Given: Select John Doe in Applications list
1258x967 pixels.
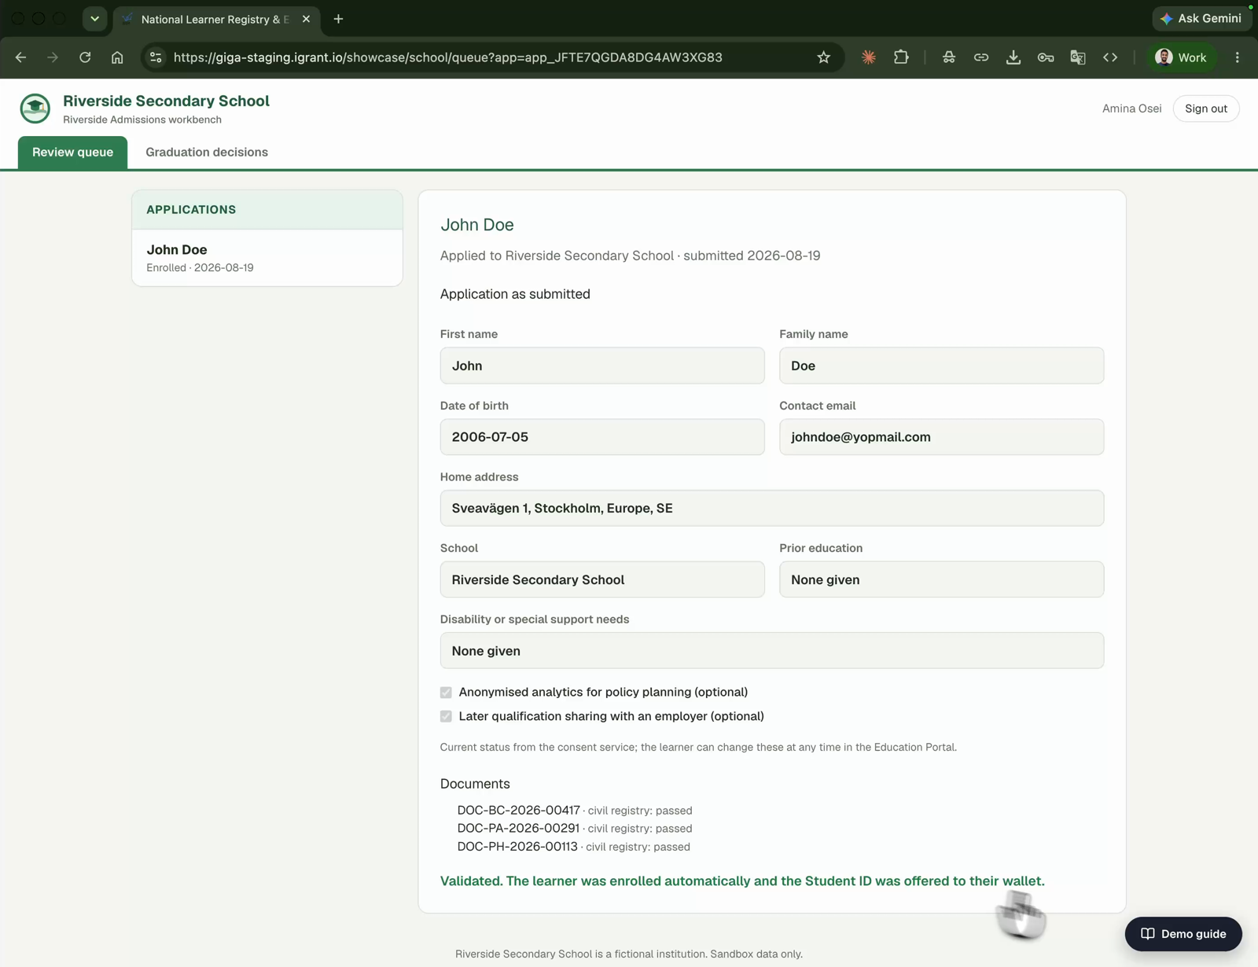Looking at the screenshot, I should [267, 258].
